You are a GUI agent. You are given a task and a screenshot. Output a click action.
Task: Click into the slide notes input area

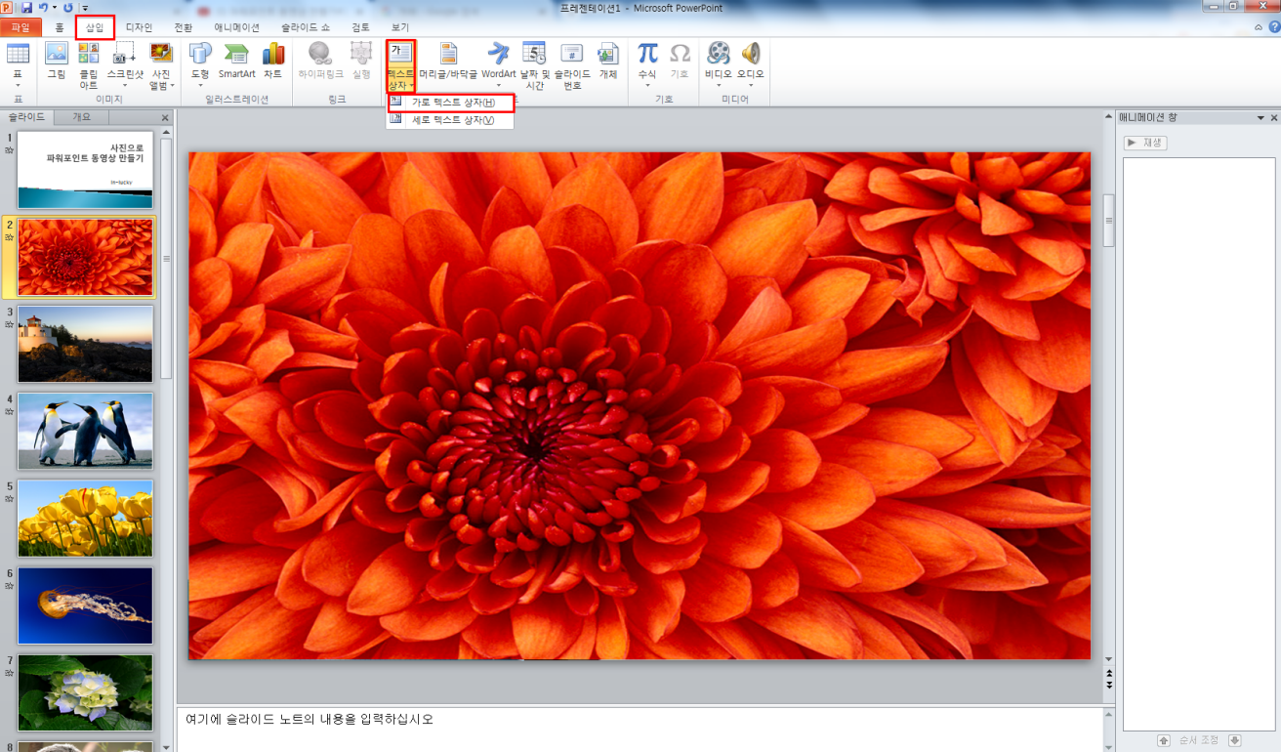pyautogui.click(x=639, y=730)
